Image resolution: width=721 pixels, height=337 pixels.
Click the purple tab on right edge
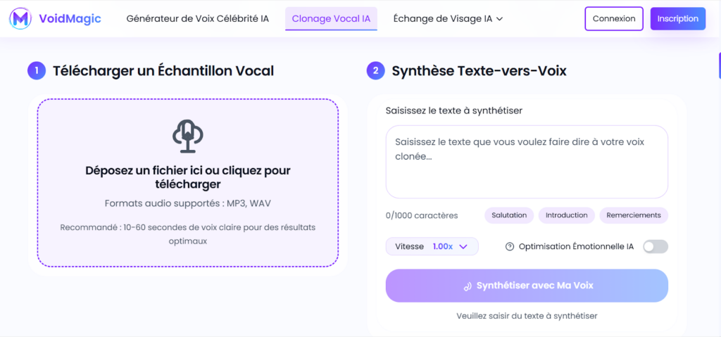718,65
